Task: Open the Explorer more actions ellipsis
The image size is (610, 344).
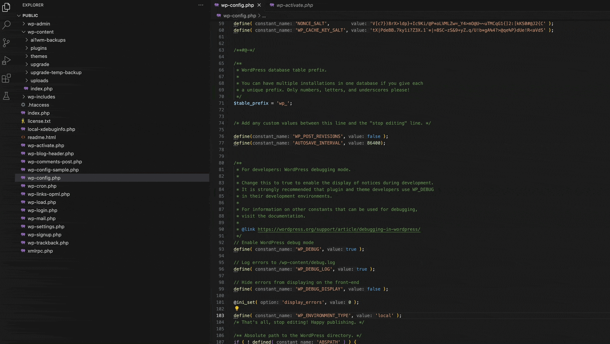Action: coord(201,5)
